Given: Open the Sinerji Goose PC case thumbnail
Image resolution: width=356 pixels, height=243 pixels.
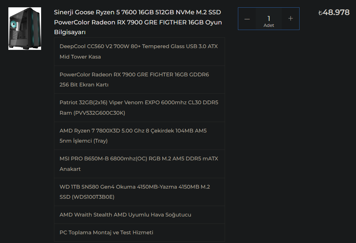Looking at the screenshot, I should pos(25,29).
